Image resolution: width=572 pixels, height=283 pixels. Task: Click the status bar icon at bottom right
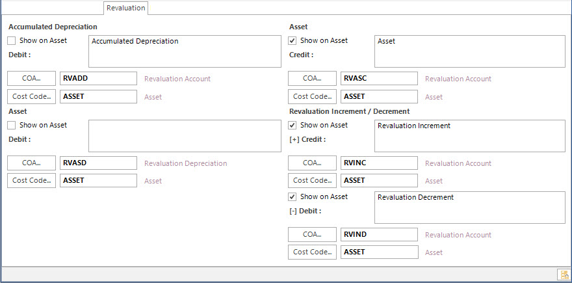point(564,275)
